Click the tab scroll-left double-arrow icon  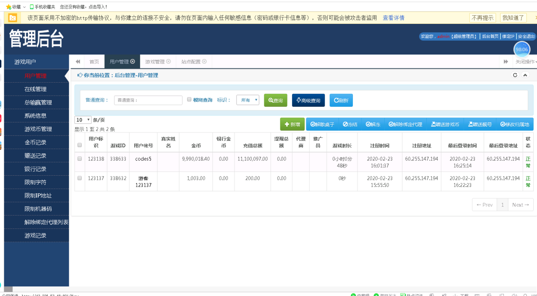click(78, 62)
